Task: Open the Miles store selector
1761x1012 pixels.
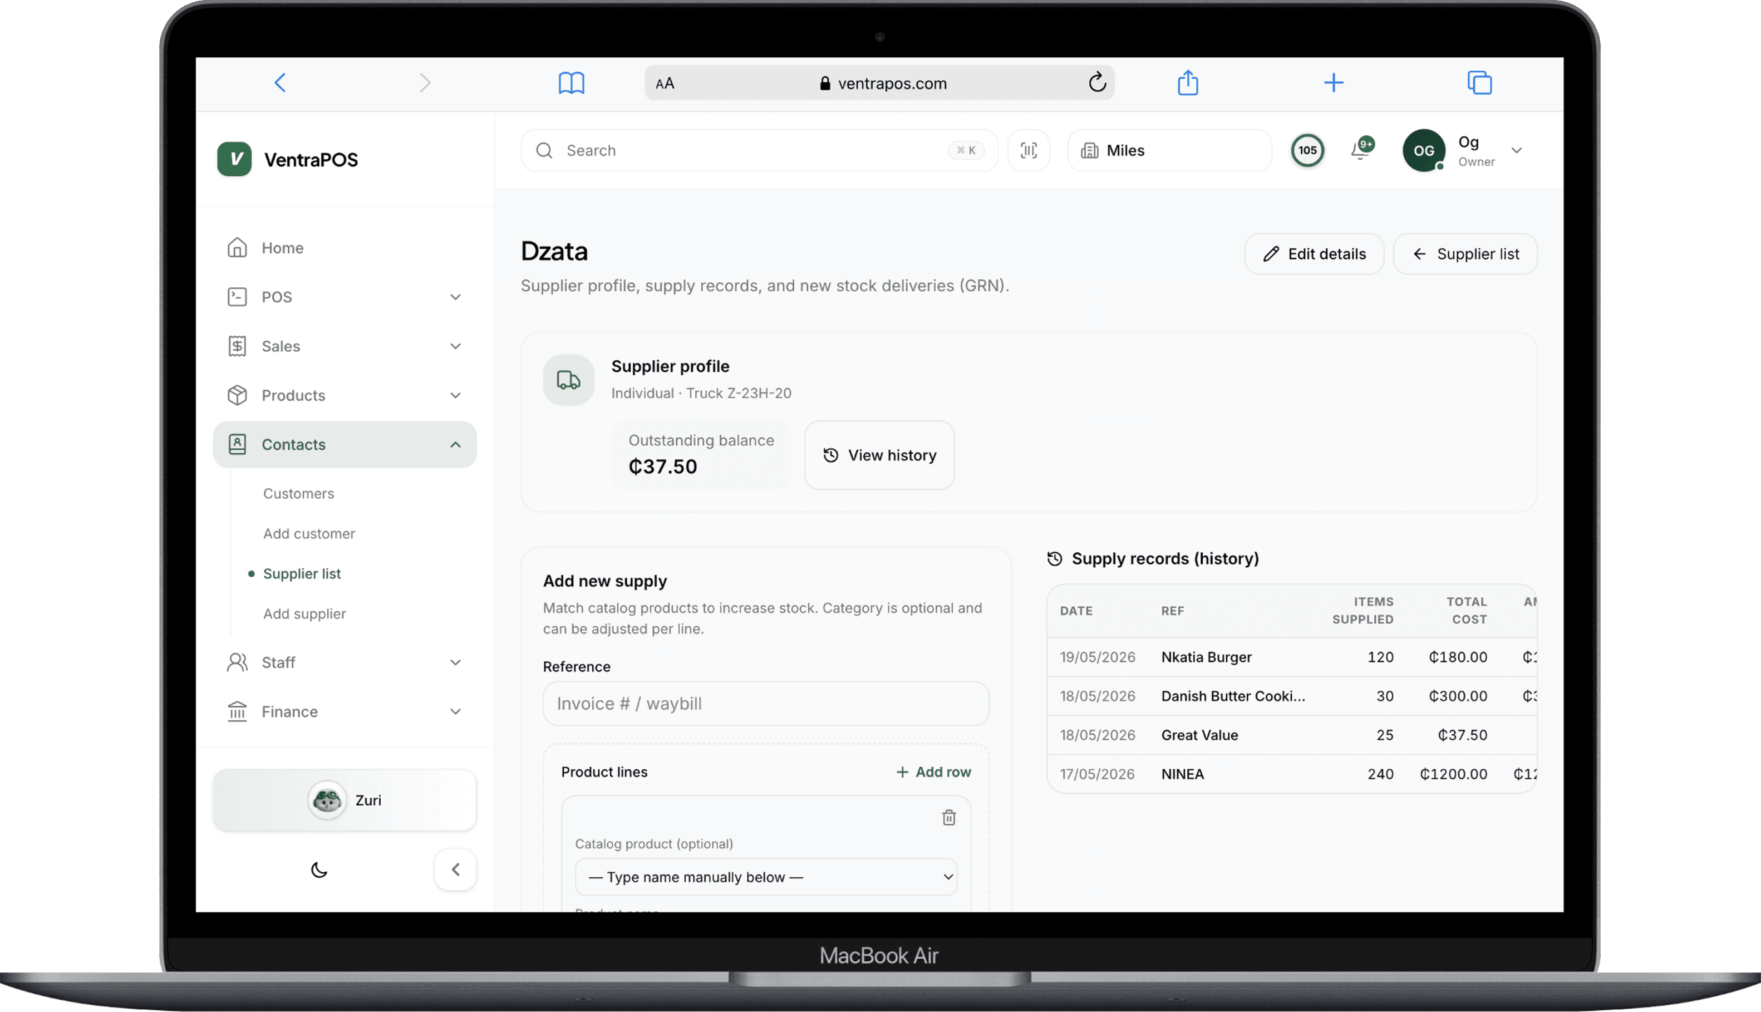Action: pyautogui.click(x=1169, y=150)
